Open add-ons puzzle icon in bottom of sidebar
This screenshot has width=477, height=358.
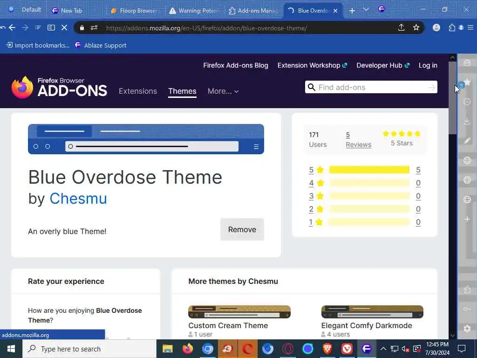467,289
